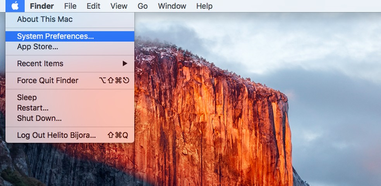Open the Help menu
381x186 pixels.
point(204,6)
